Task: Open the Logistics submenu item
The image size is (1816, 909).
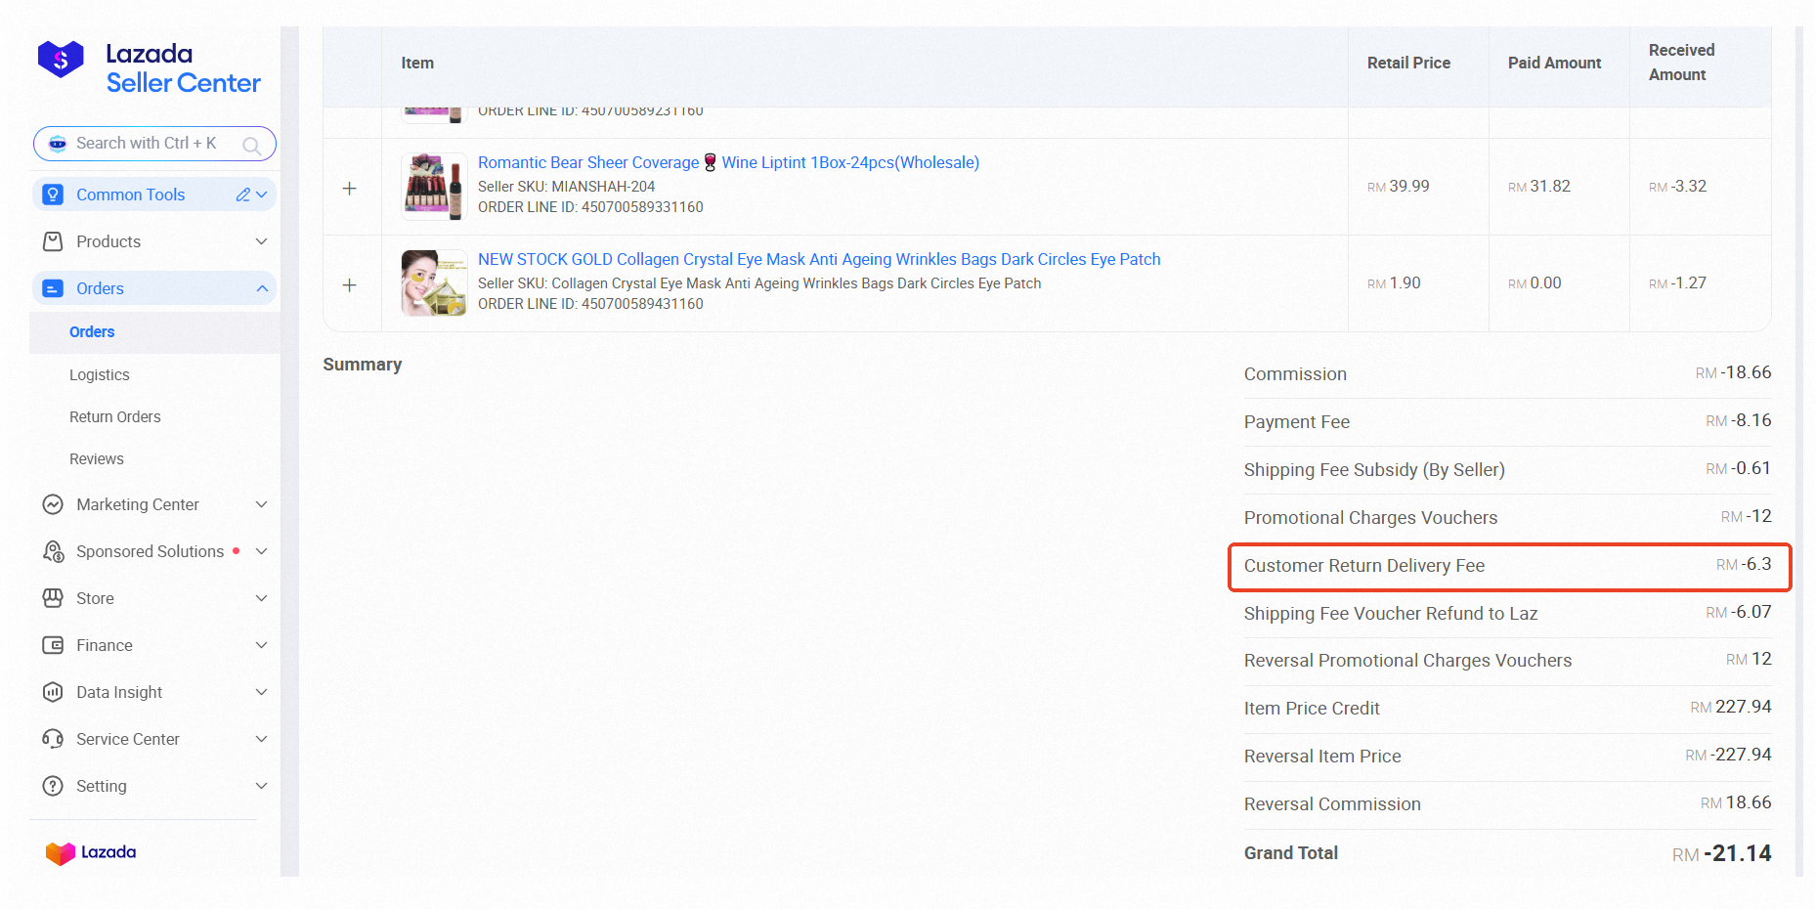Action: tap(100, 374)
